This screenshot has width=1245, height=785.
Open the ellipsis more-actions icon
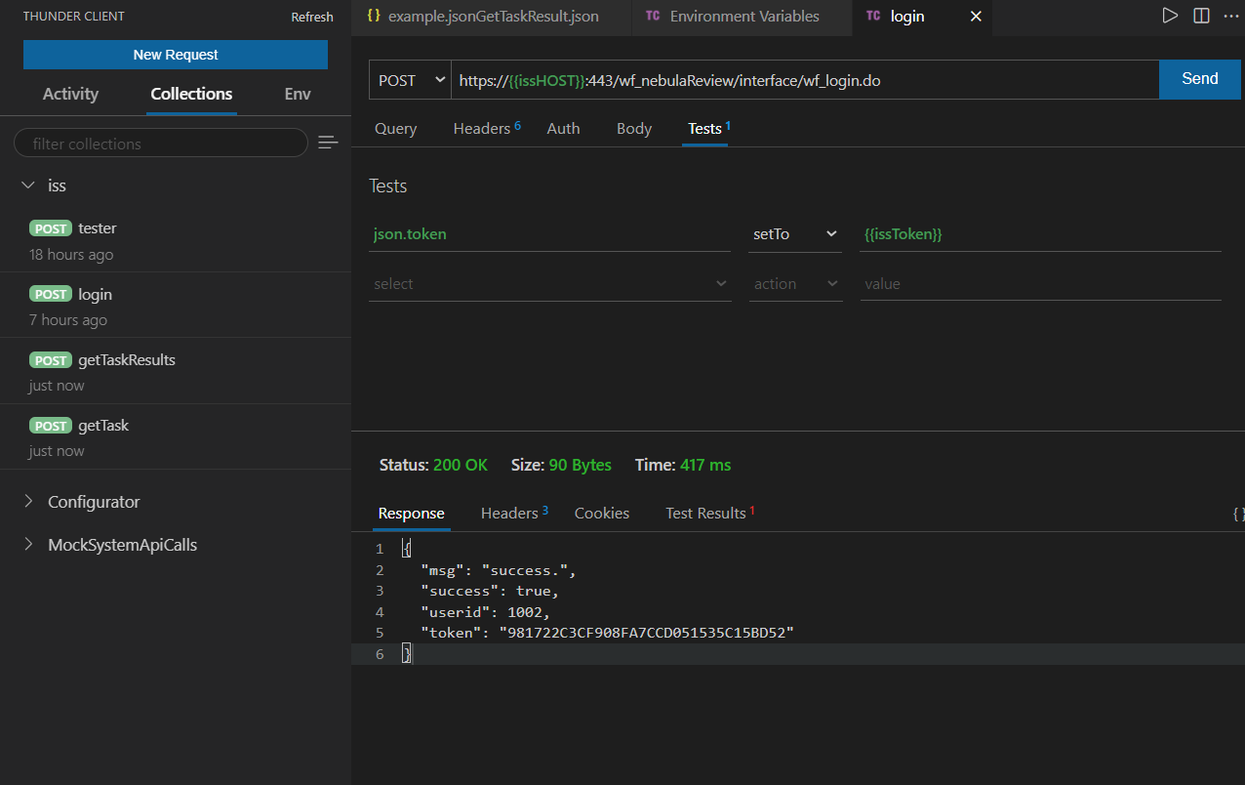click(1231, 15)
